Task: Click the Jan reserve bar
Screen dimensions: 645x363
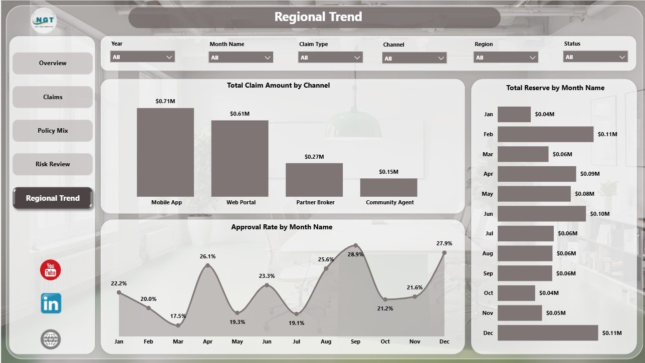Action: coord(514,114)
